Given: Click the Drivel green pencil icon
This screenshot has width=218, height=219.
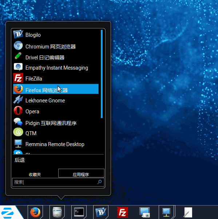Looking at the screenshot, I should 18,56.
